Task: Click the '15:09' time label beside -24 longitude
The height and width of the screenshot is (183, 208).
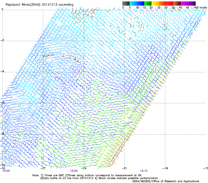Action: click(x=74, y=171)
